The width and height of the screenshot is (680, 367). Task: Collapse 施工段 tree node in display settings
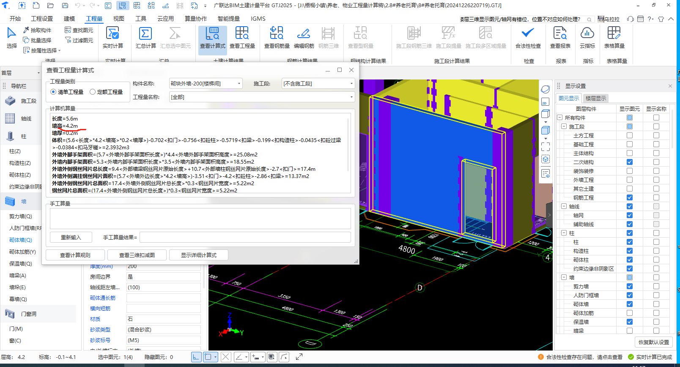(564, 126)
